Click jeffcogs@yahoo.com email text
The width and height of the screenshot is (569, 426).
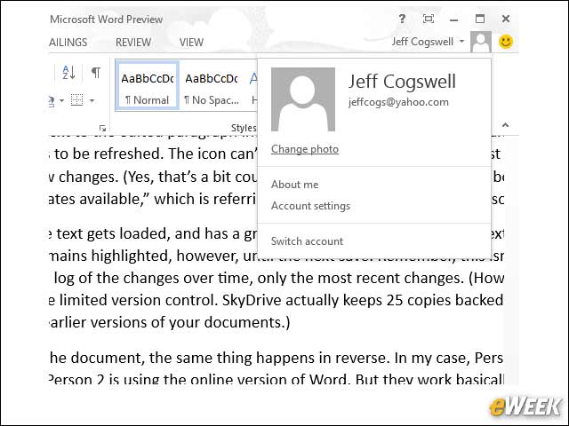[398, 102]
